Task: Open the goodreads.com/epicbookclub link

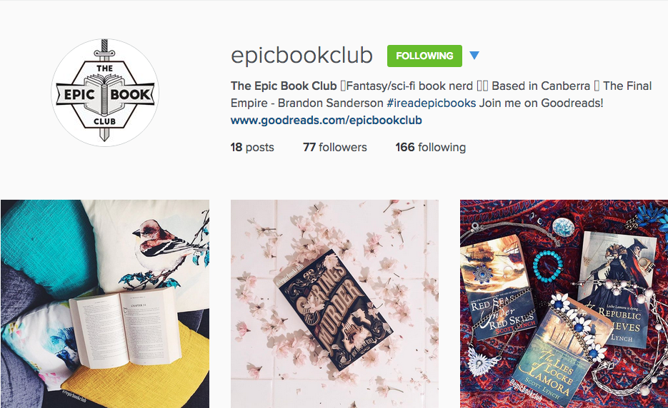Action: [326, 121]
